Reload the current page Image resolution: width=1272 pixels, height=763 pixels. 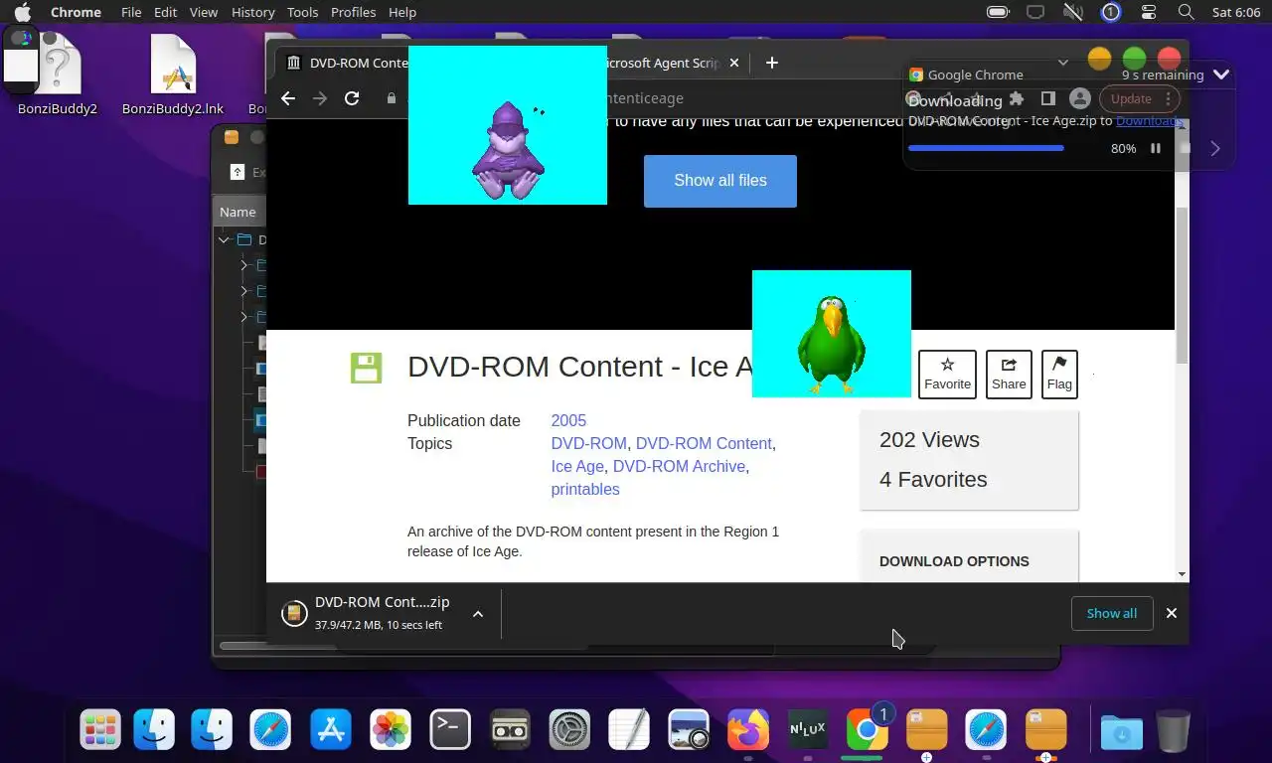[x=352, y=98]
